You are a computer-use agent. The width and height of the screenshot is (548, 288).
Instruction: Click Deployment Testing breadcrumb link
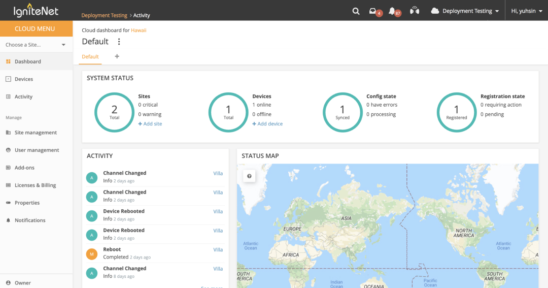(x=104, y=15)
